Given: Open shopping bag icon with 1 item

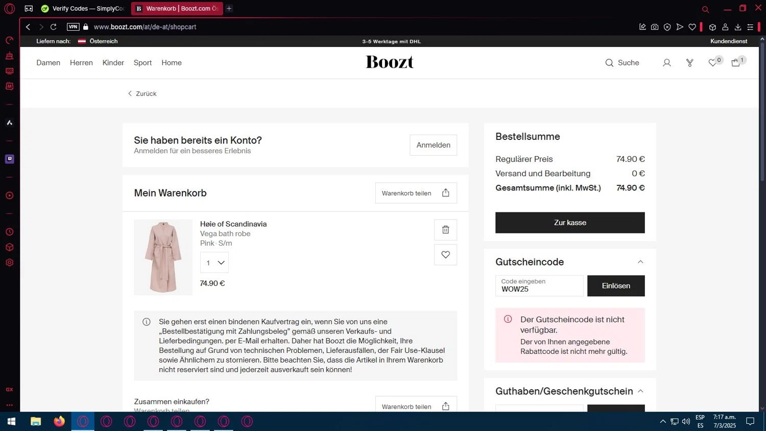Looking at the screenshot, I should [x=738, y=62].
